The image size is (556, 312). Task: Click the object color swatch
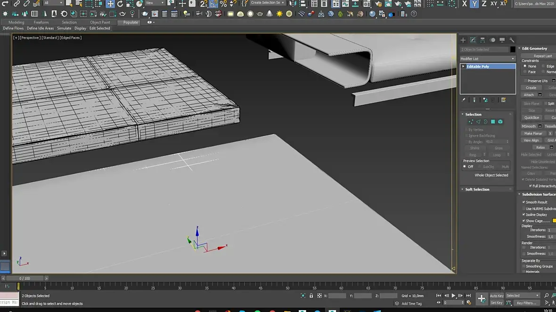pos(513,49)
